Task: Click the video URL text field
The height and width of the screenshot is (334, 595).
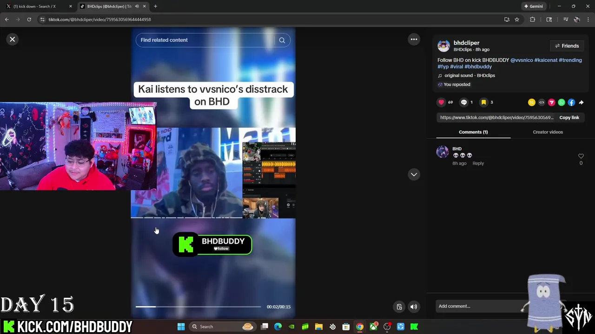Action: coord(496,118)
